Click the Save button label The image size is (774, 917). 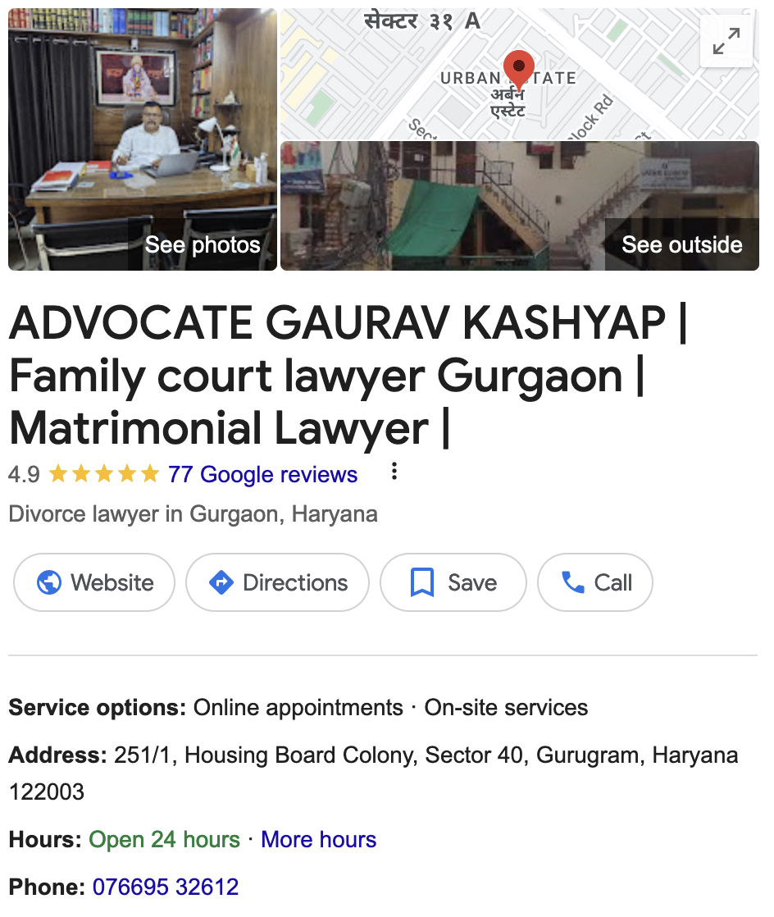[472, 582]
